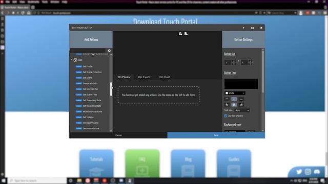Click the browser home icon
Viewport: 328px width, 184px height.
[29, 13]
